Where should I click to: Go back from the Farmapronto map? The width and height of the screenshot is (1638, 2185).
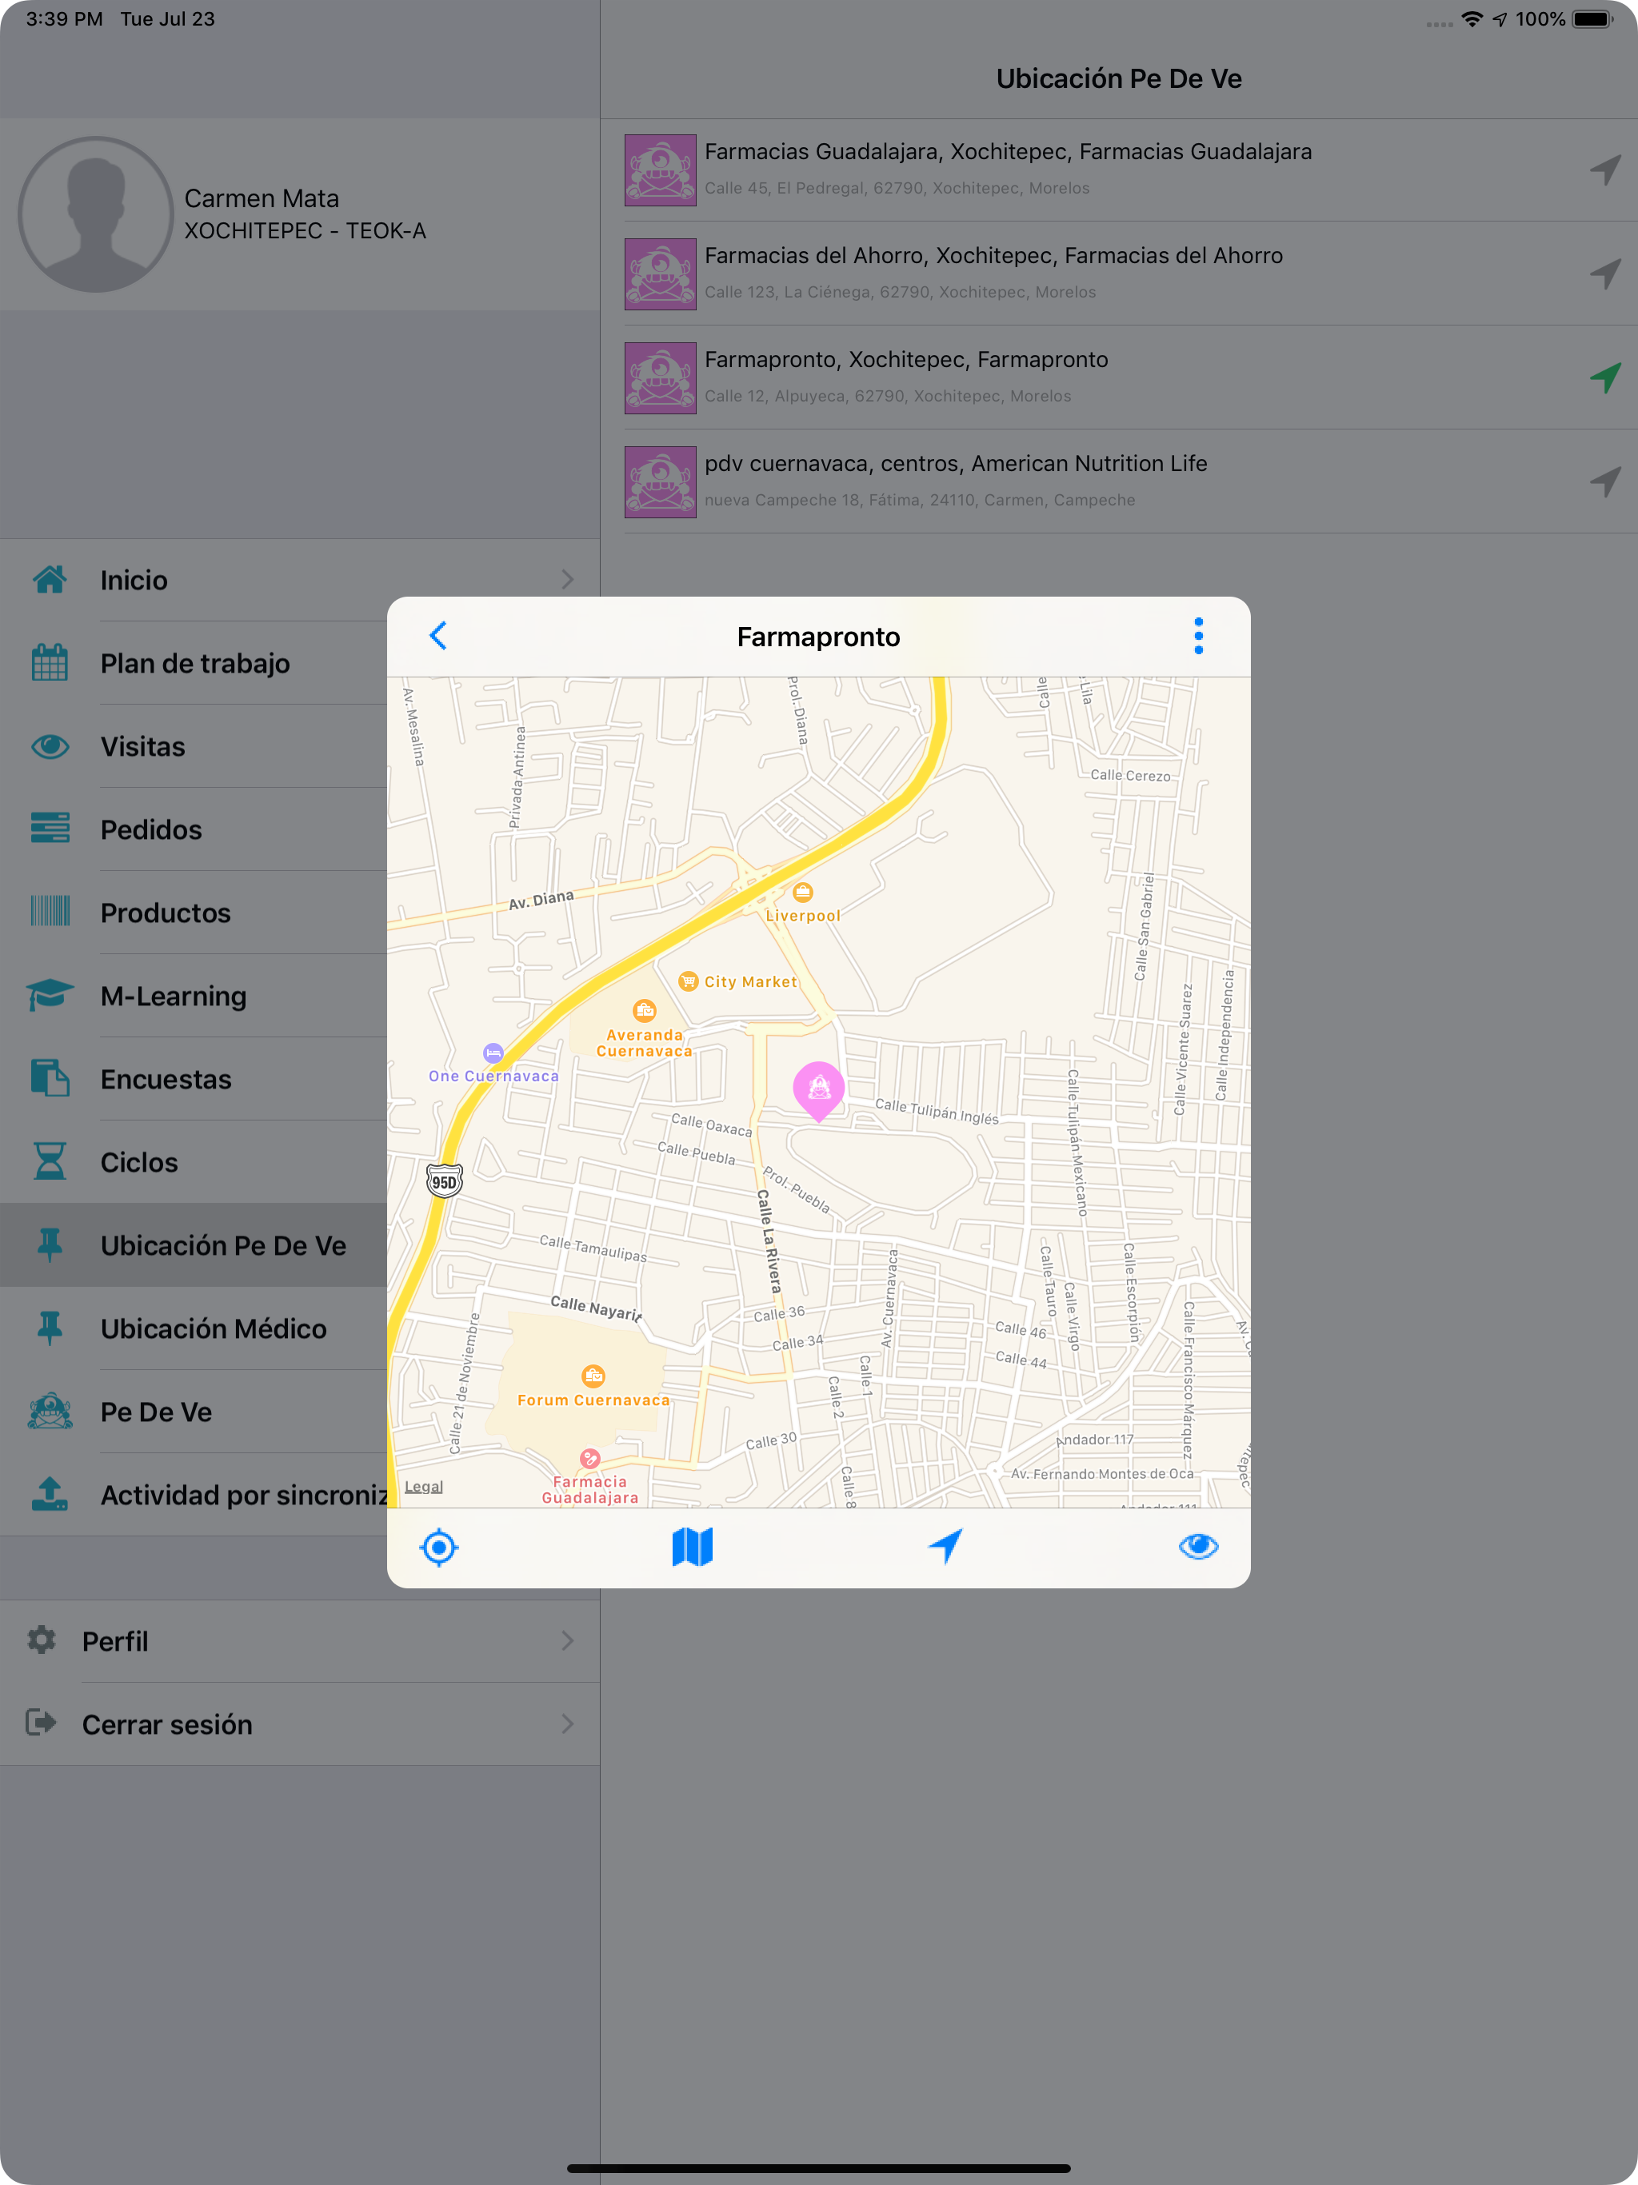coord(438,636)
